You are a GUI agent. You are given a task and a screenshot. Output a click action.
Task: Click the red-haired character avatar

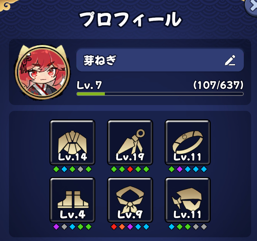(43, 72)
